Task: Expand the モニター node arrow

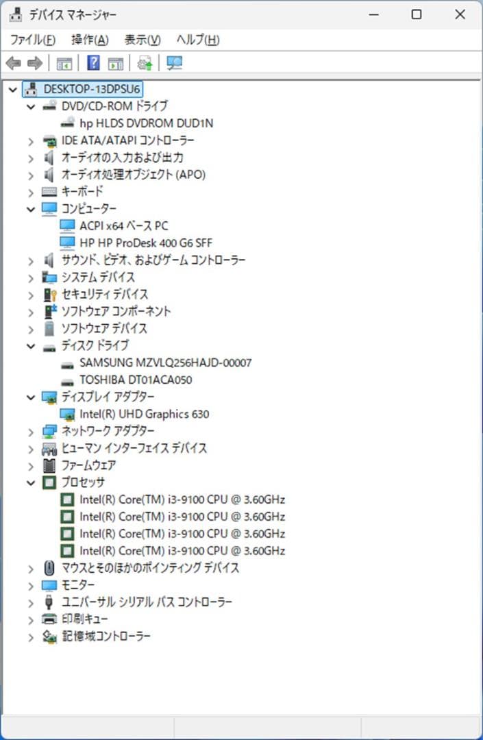Action: pyautogui.click(x=31, y=586)
